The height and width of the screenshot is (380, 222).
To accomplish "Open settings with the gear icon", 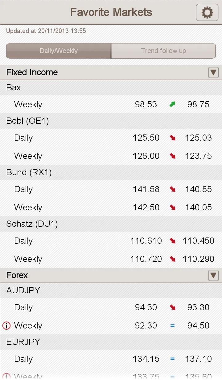I will click(207, 13).
